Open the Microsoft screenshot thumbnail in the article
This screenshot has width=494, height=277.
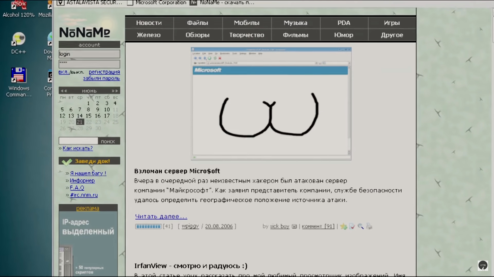pyautogui.click(x=271, y=104)
